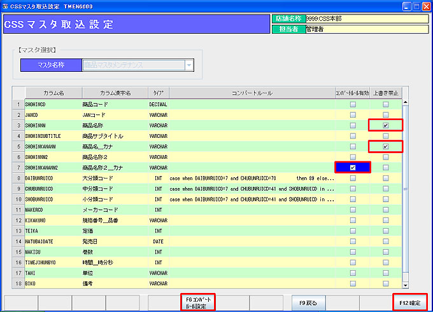433x312 pixels.
Task: Enable convert rule for TANI row
Action: [x=353, y=273]
